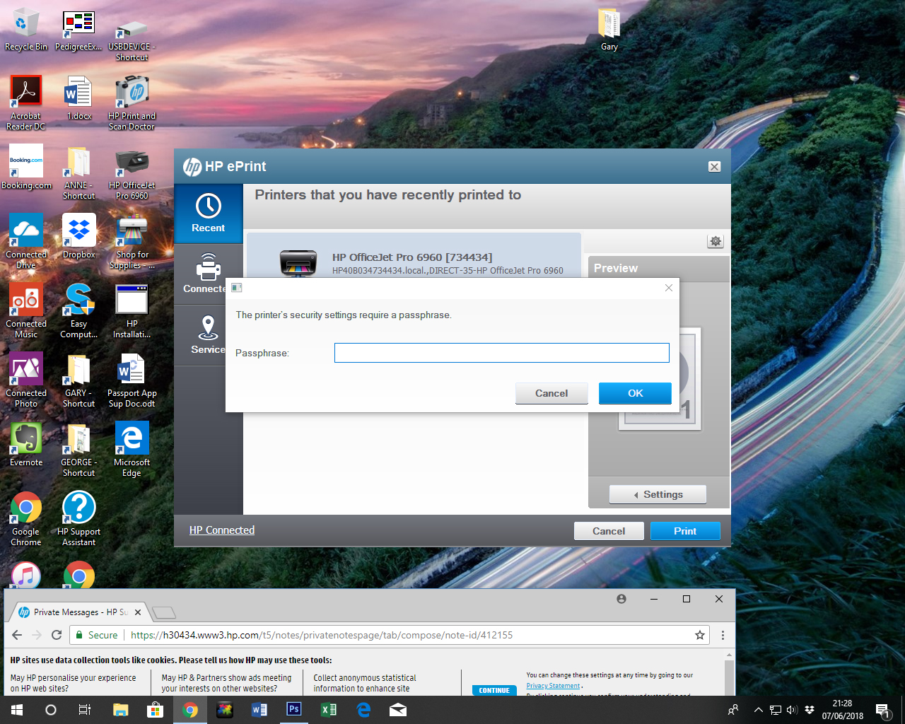Click inside the Passphrase input field

tap(501, 352)
